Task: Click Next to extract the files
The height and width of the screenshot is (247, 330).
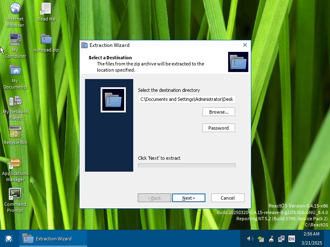Action: (x=189, y=198)
